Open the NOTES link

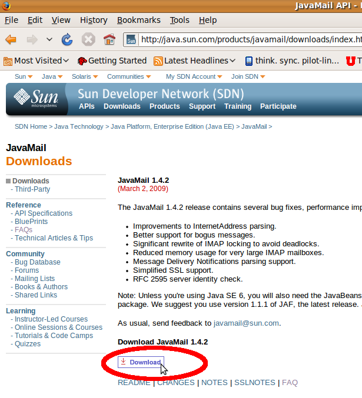pyautogui.click(x=214, y=383)
